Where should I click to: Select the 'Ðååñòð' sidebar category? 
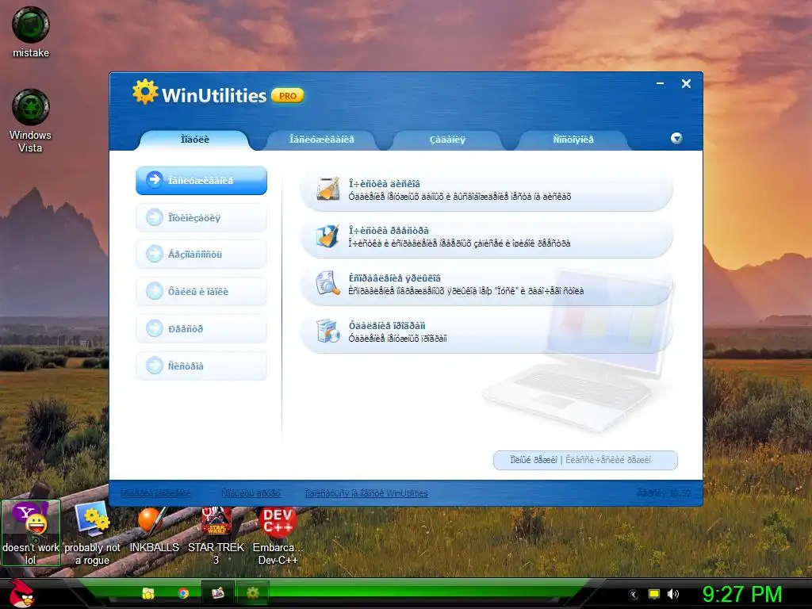[x=201, y=328]
